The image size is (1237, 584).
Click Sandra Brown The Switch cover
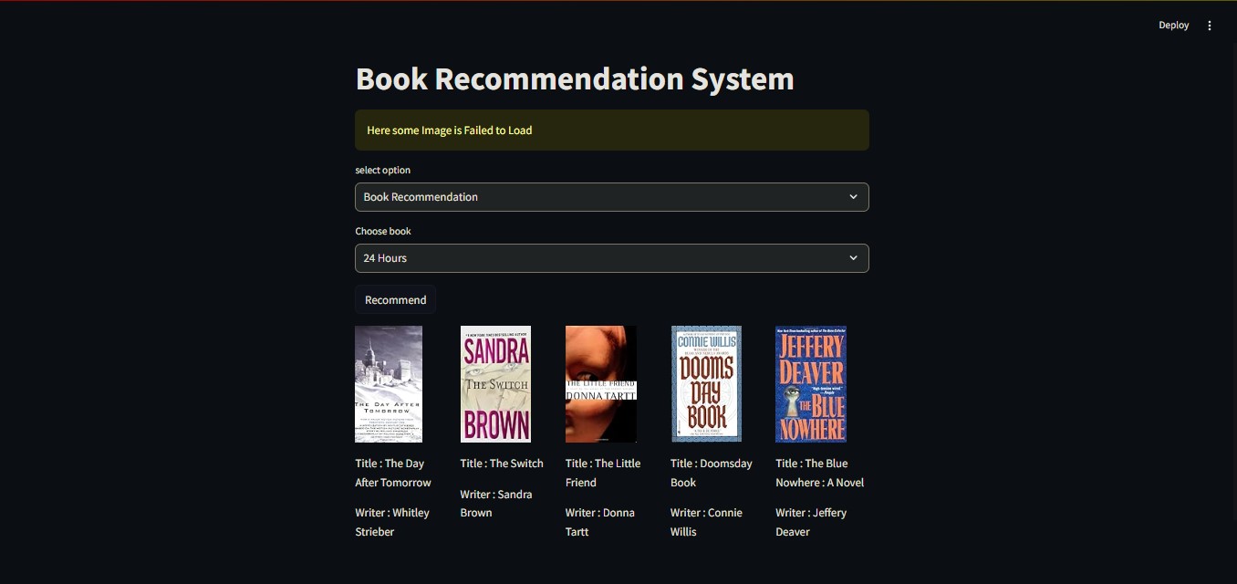pyautogui.click(x=495, y=384)
